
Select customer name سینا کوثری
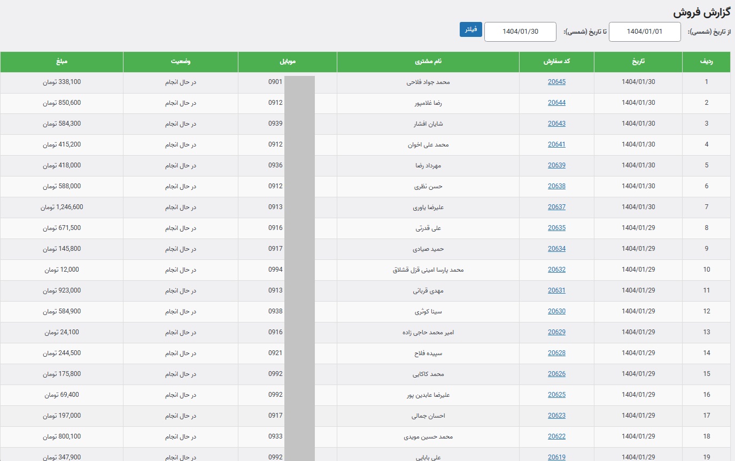(428, 312)
